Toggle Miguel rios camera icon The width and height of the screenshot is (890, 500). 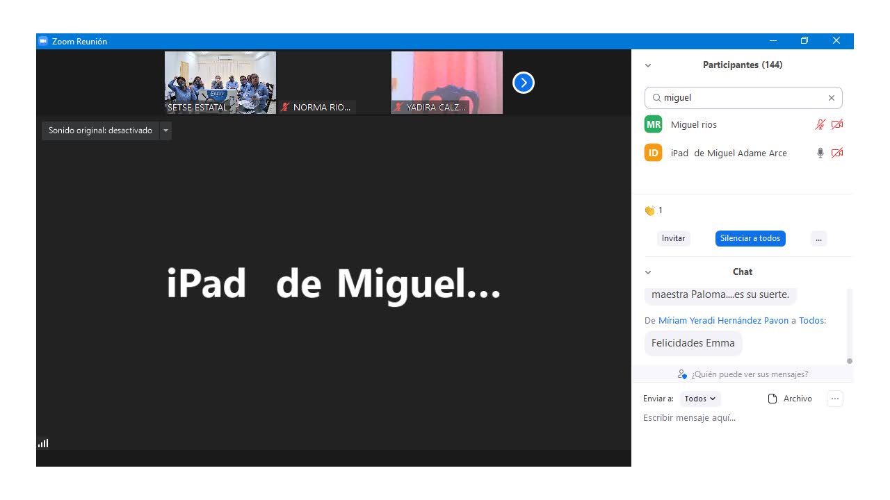pos(837,125)
